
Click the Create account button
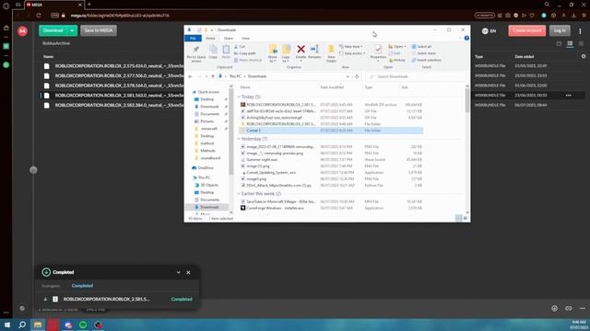click(x=526, y=30)
